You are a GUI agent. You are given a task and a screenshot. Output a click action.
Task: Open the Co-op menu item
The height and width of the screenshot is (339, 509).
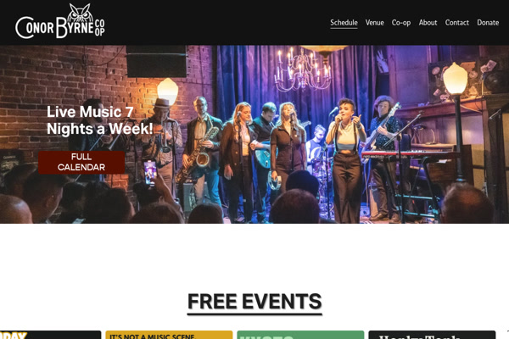click(x=401, y=23)
